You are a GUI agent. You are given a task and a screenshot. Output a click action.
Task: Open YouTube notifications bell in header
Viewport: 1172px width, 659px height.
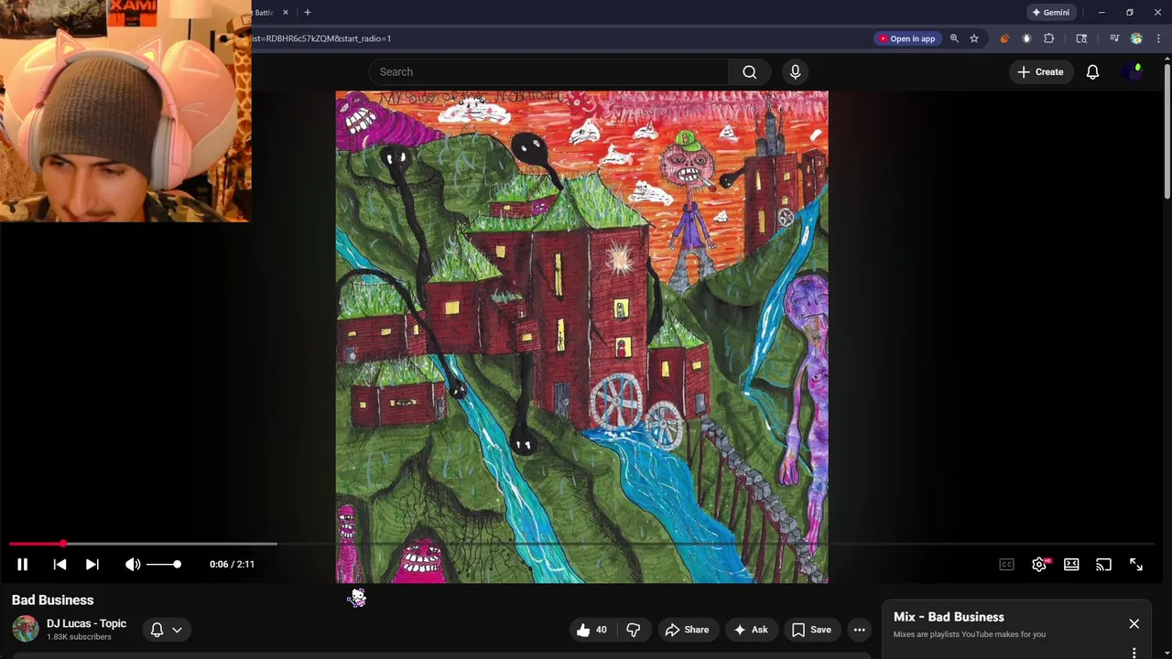pyautogui.click(x=1092, y=71)
